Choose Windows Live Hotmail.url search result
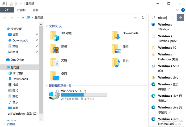186x127 pixels. [x=166, y=121]
